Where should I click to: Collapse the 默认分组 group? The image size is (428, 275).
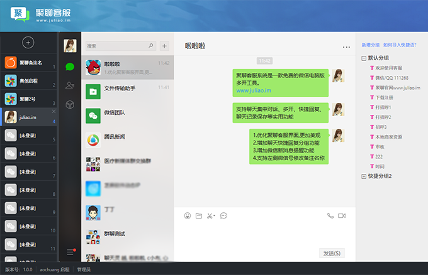tap(364, 58)
